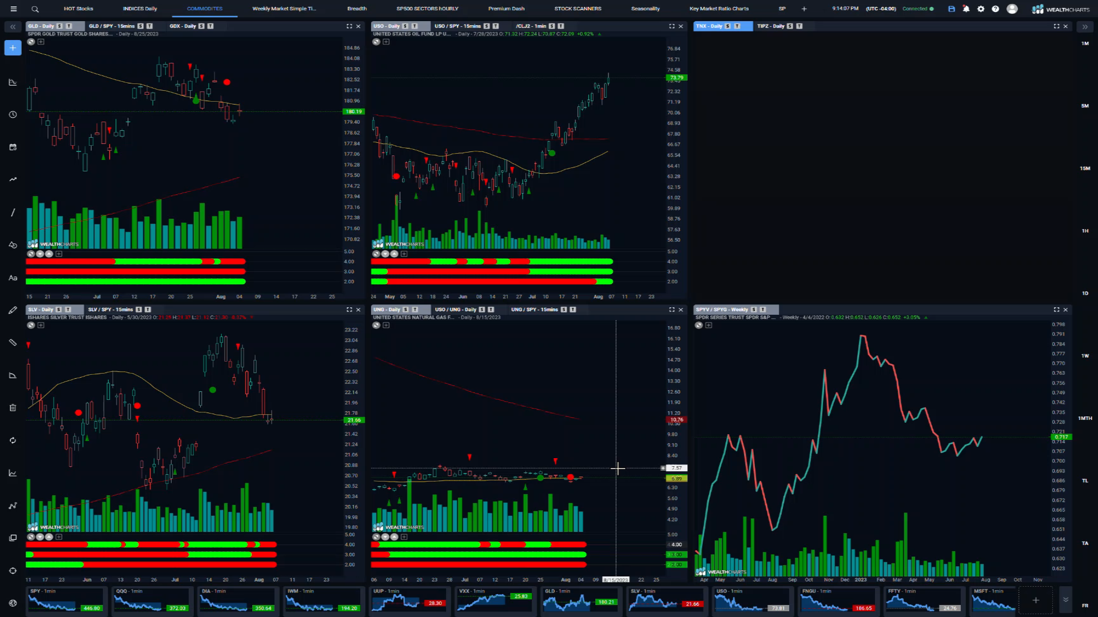
Task: Move GLD indicator pane up arrow
Action: pos(49,254)
